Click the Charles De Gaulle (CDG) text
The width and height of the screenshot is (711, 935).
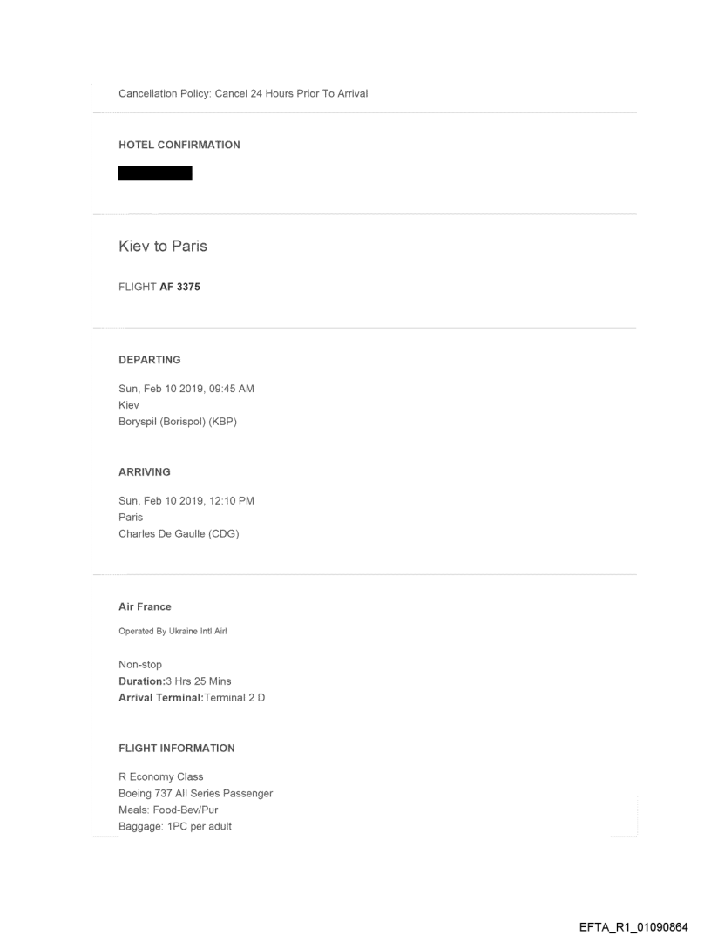click(179, 534)
